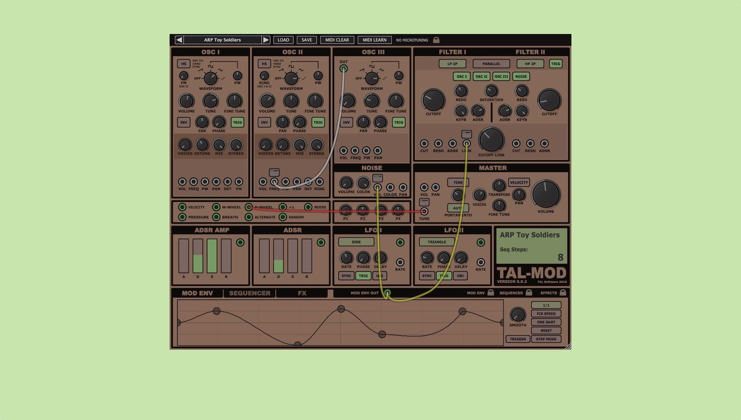The width and height of the screenshot is (741, 420).
Task: Open LFO II TRIANGLE waveform dropdown
Action: [437, 242]
